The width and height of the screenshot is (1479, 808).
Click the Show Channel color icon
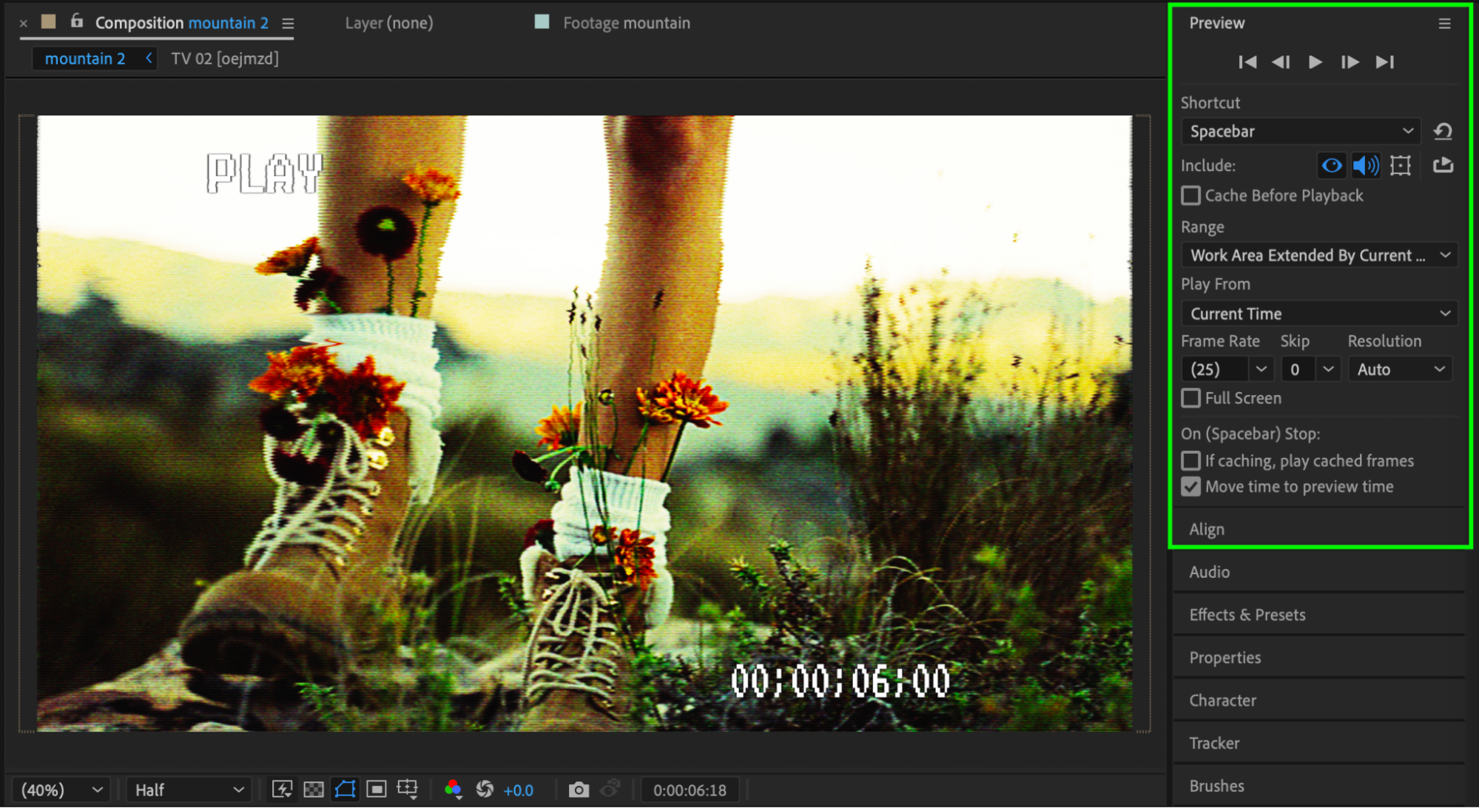click(x=453, y=790)
